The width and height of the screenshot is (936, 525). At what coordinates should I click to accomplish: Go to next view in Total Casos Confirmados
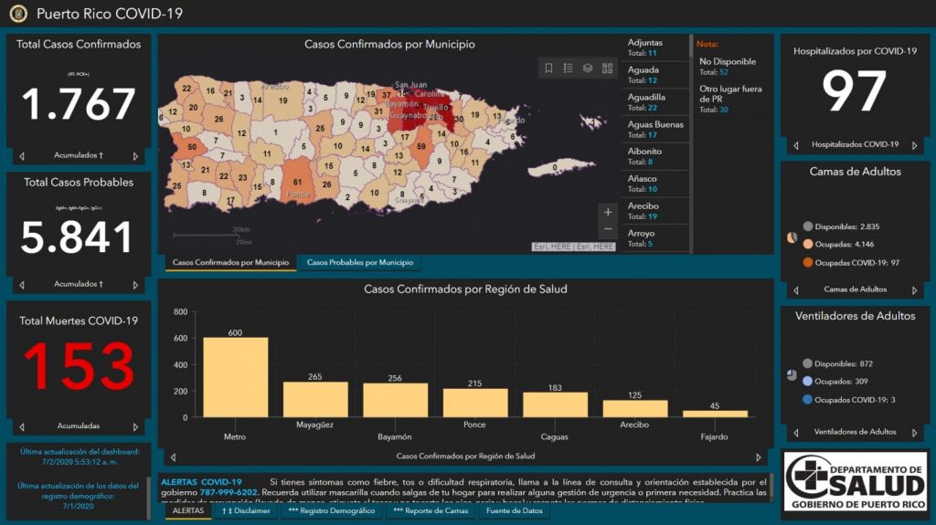click(x=135, y=156)
